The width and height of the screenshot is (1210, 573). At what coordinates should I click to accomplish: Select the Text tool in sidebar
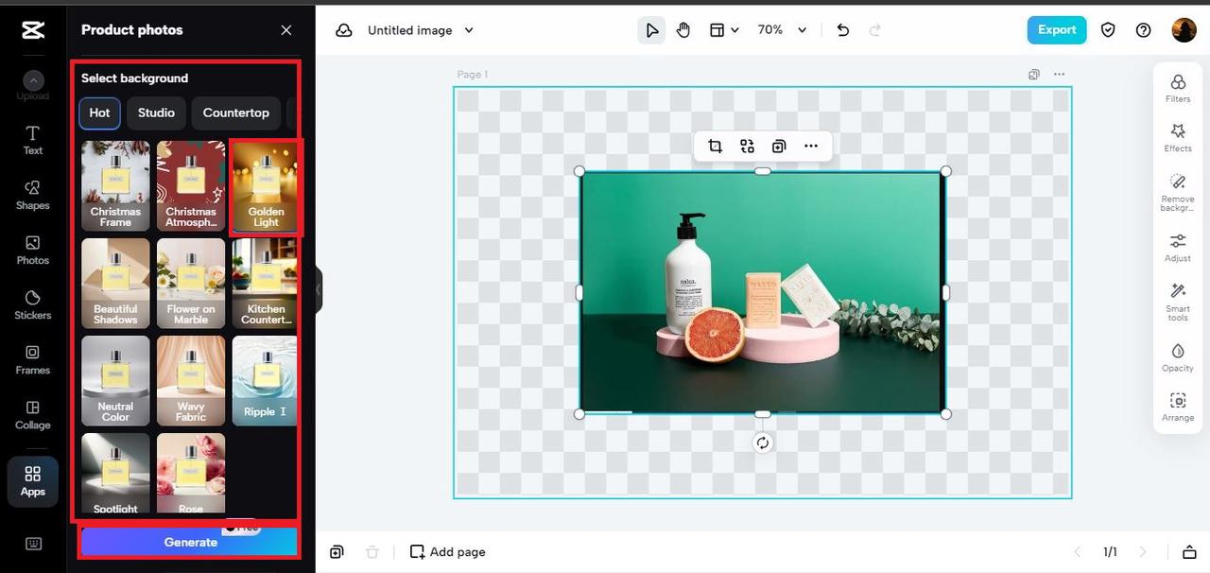(33, 140)
